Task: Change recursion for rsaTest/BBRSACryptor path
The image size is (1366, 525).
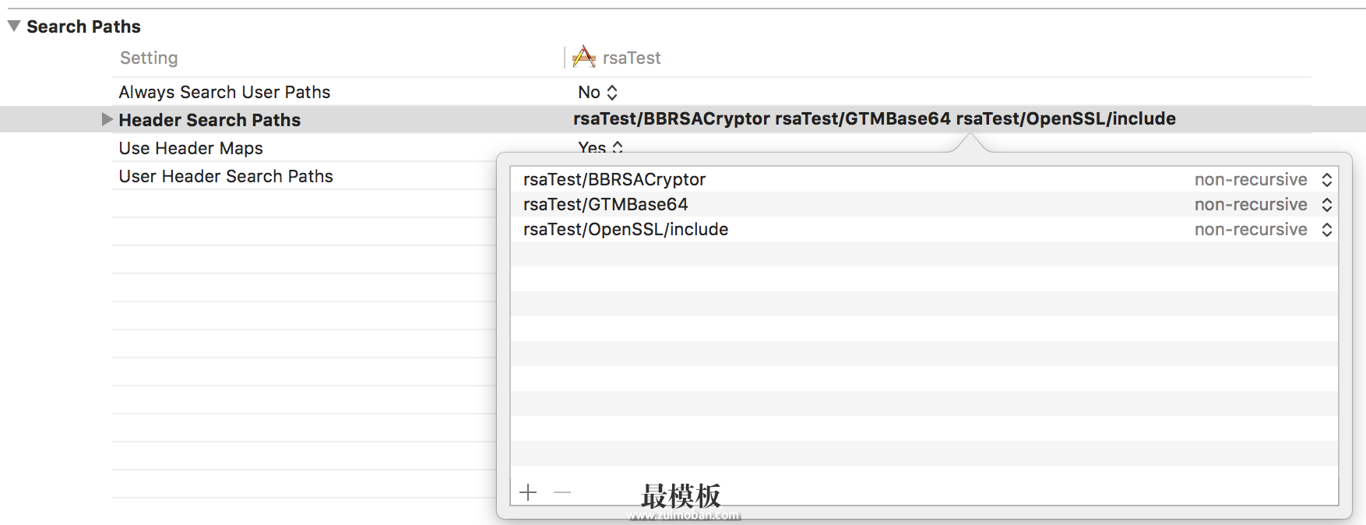Action: click(x=1326, y=180)
